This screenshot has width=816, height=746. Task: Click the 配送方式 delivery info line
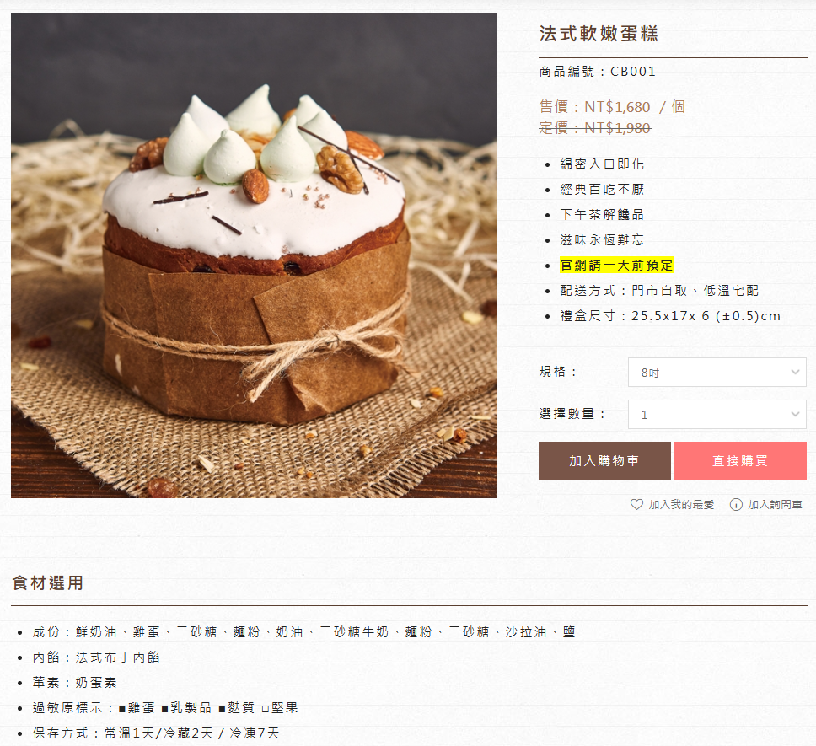click(659, 290)
